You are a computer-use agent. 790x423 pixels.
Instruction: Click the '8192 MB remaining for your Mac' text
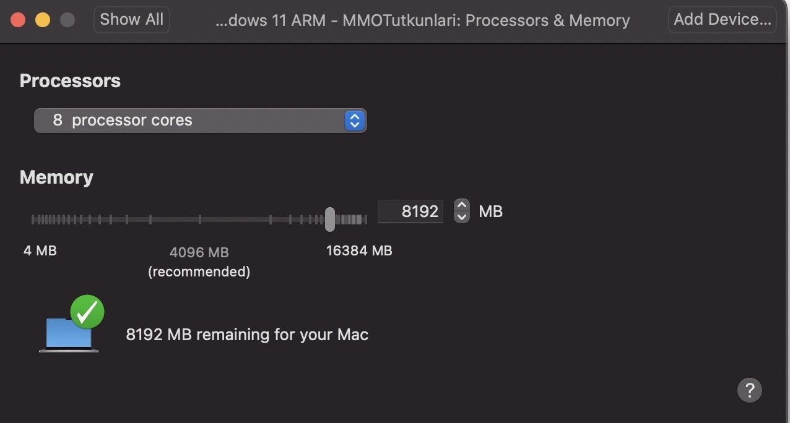pyautogui.click(x=247, y=335)
